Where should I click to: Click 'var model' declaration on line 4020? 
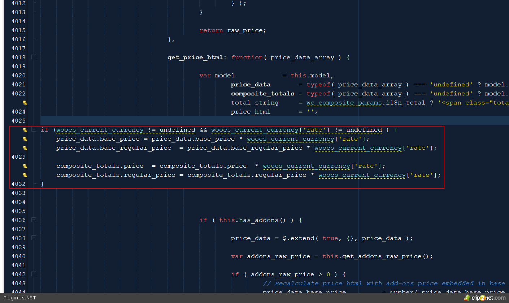click(217, 76)
